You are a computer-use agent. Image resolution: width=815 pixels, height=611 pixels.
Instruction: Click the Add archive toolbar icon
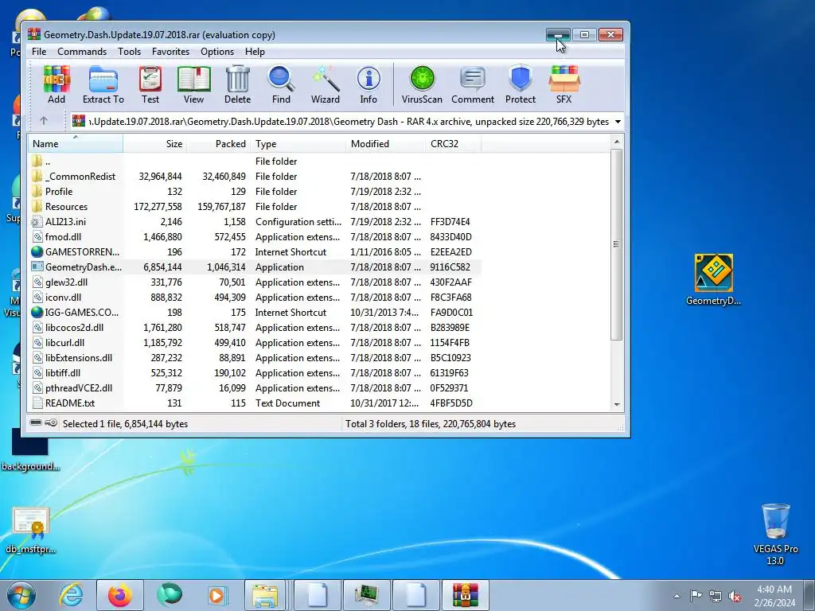pyautogui.click(x=57, y=84)
